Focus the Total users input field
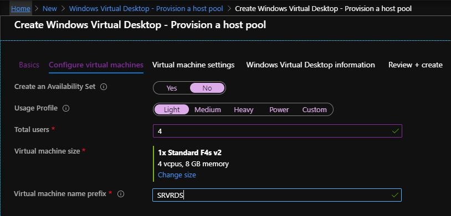This screenshot has width=451, height=216. point(277,131)
